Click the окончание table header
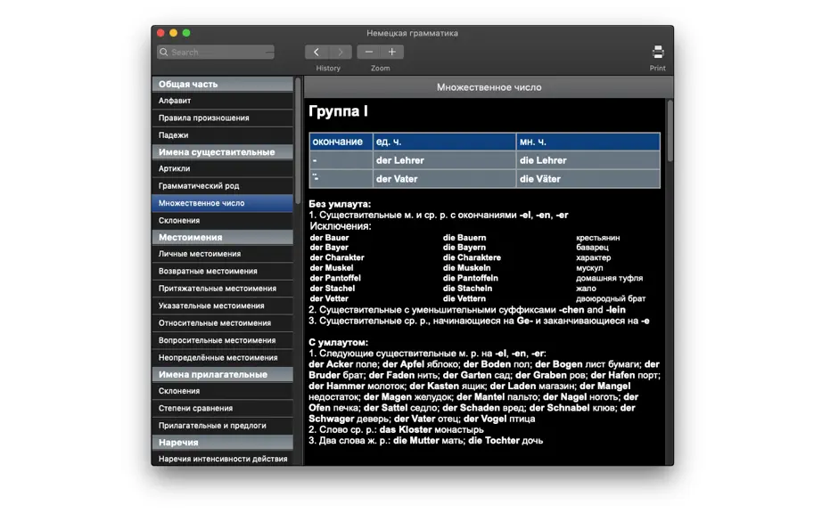This screenshot has width=822, height=513. 341,142
